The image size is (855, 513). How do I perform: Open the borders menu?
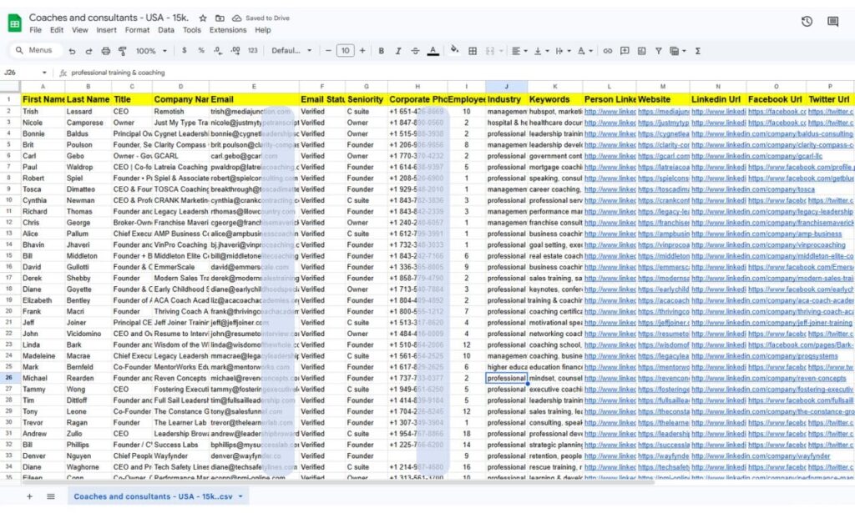click(x=473, y=51)
